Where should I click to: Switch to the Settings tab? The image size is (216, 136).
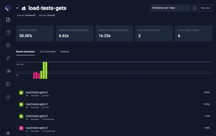coord(65,51)
